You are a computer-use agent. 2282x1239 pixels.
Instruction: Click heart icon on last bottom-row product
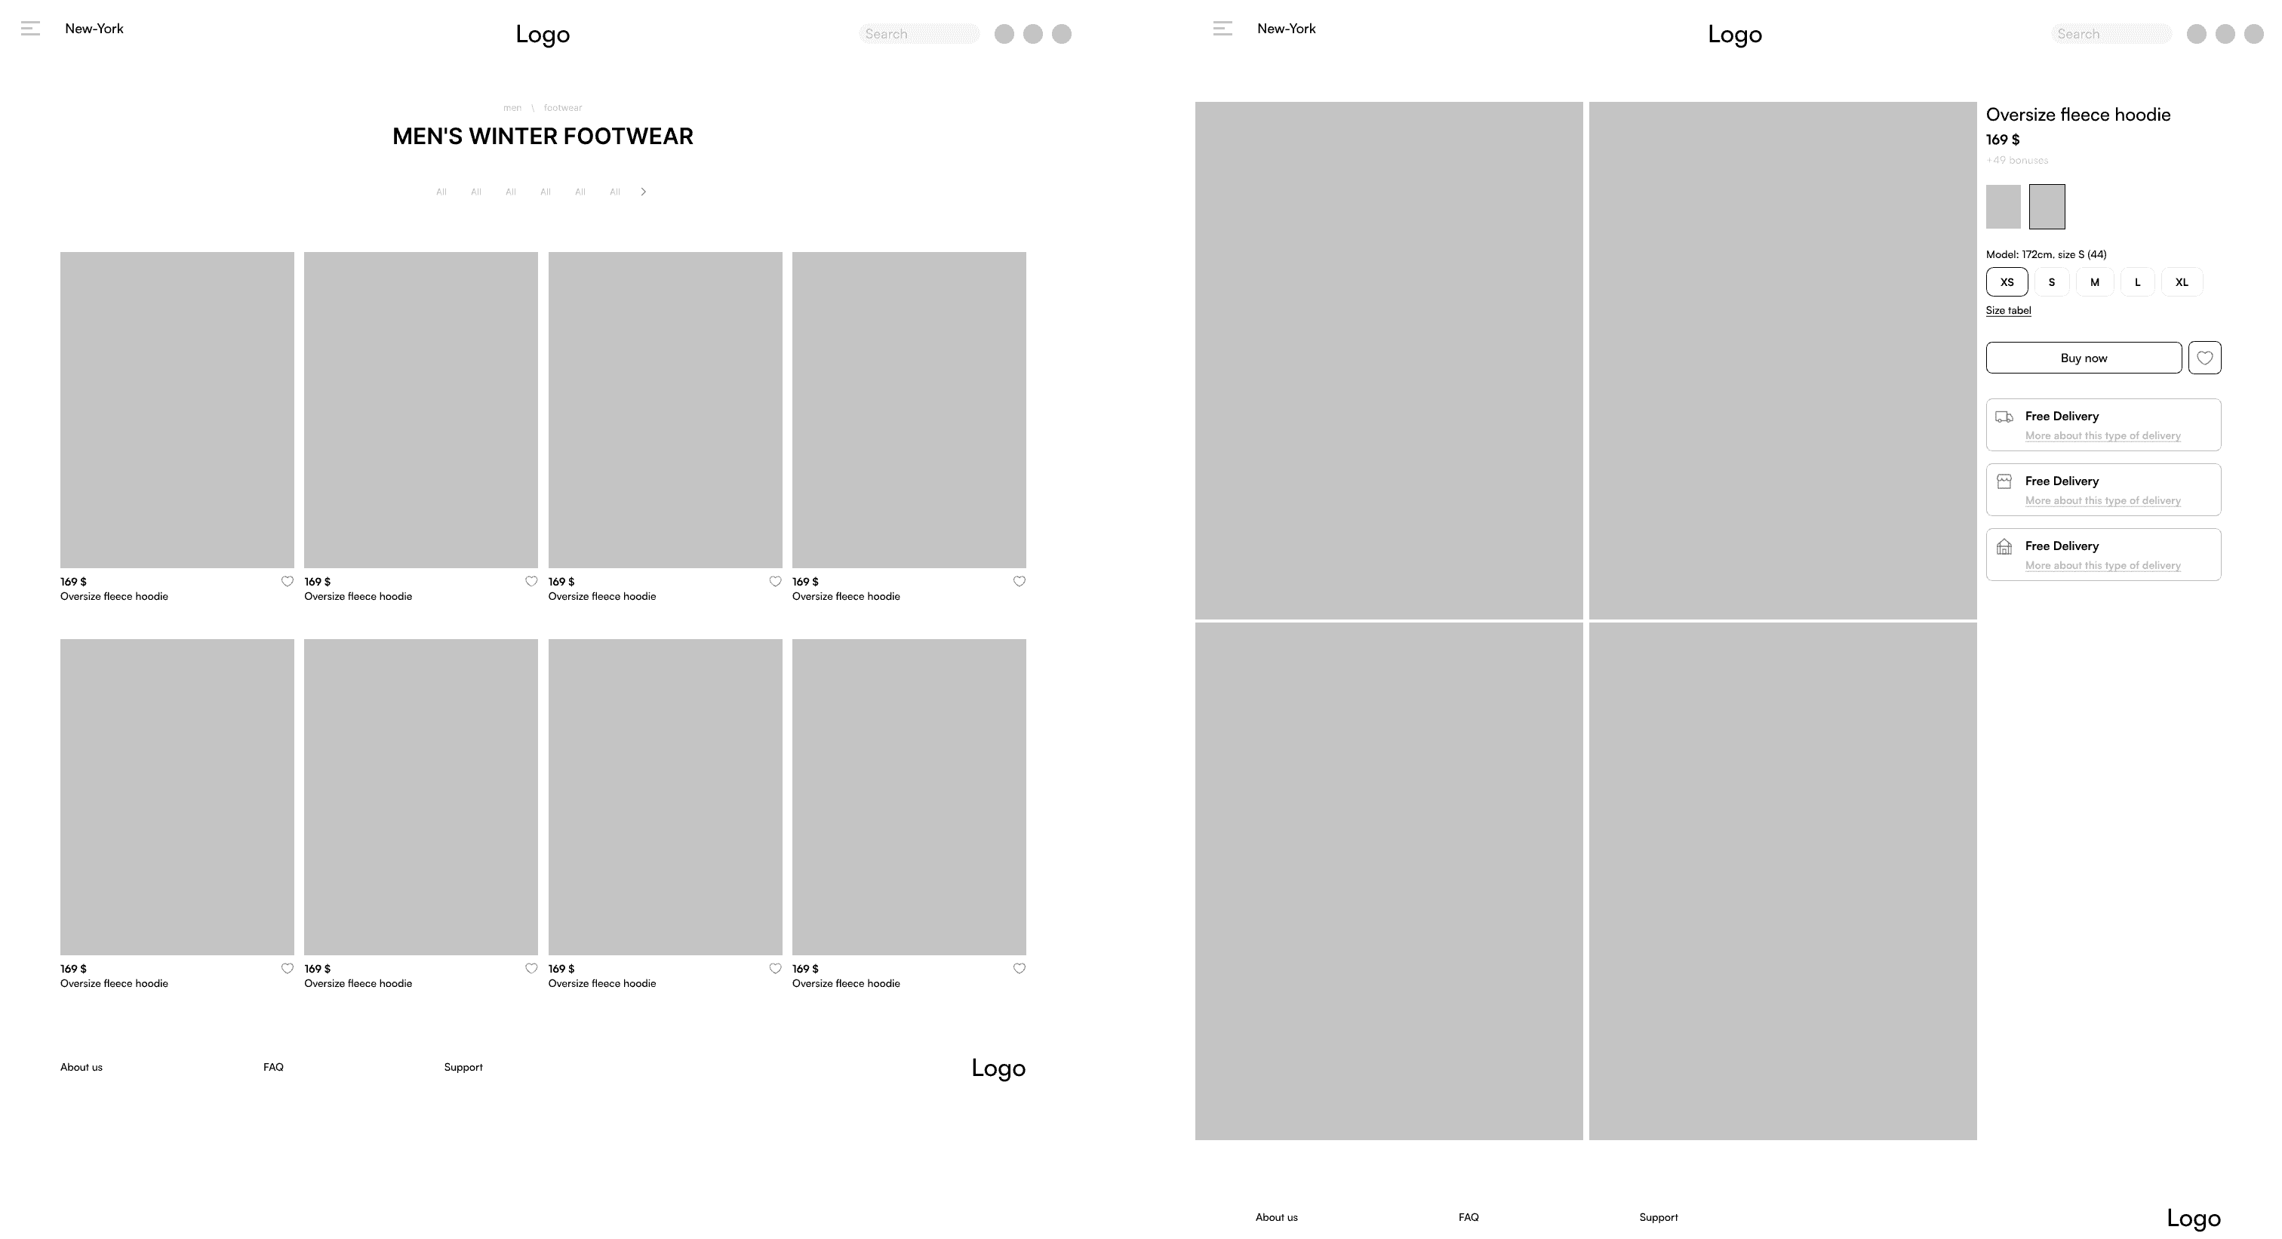[1019, 969]
